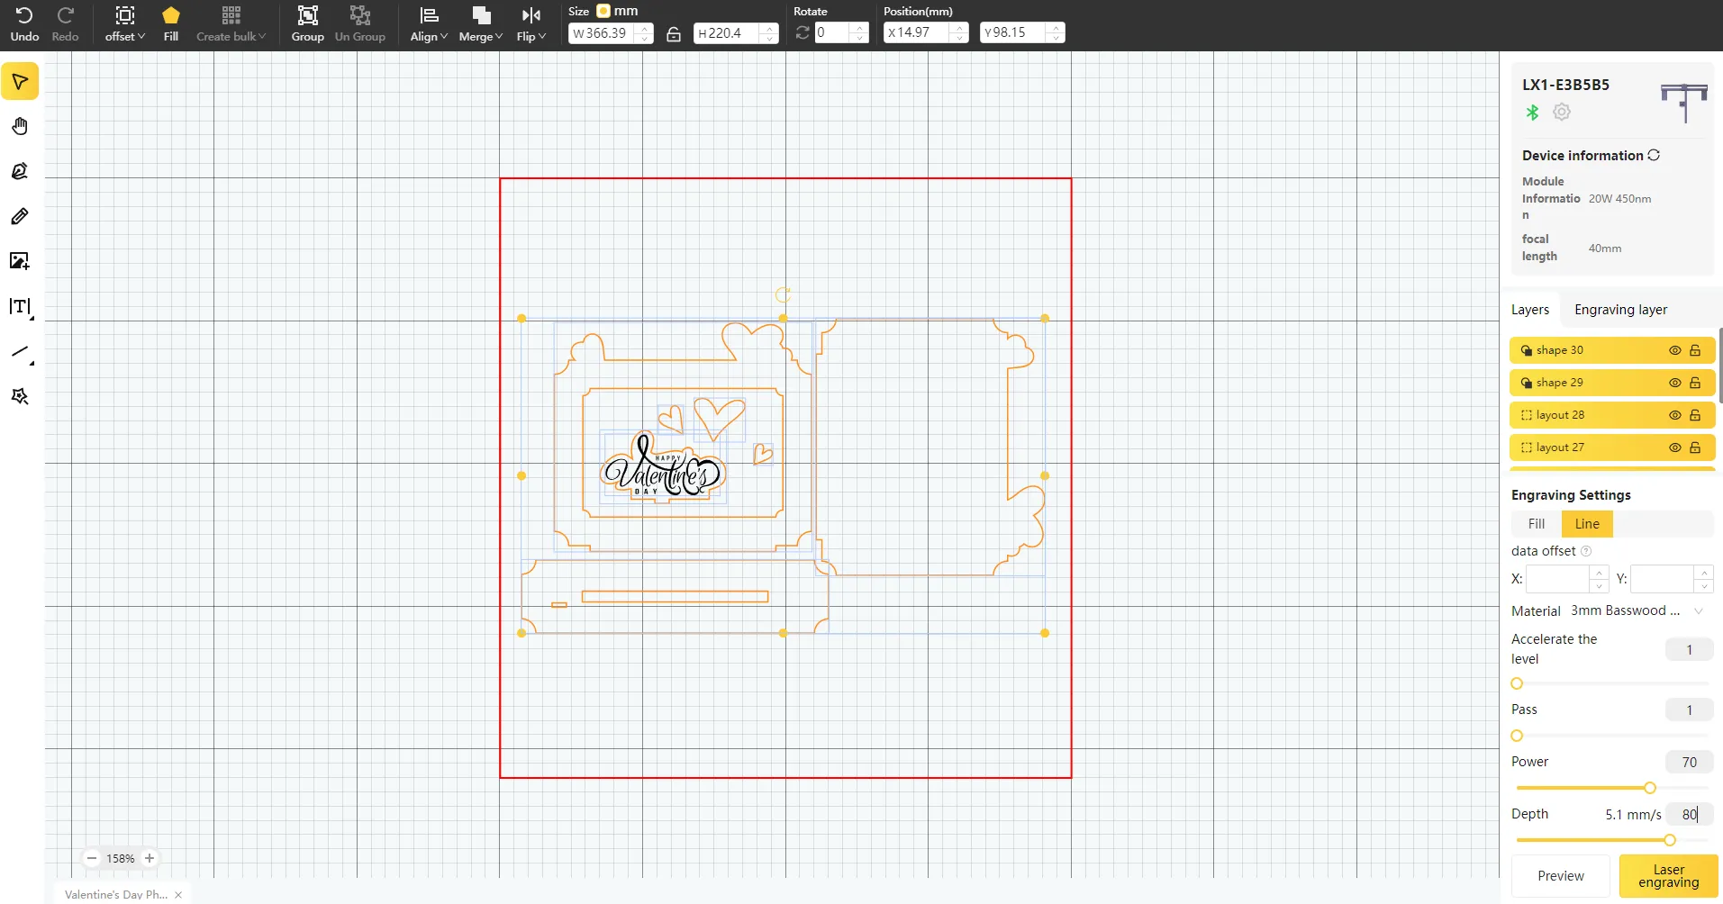Image resolution: width=1723 pixels, height=904 pixels.
Task: Switch to the Engraving layer tab
Action: [1621, 310]
